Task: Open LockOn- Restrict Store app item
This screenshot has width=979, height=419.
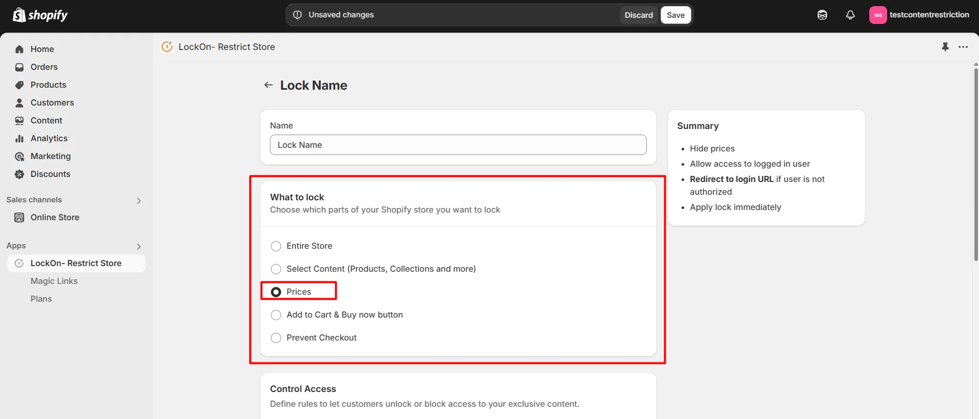Action: click(77, 263)
